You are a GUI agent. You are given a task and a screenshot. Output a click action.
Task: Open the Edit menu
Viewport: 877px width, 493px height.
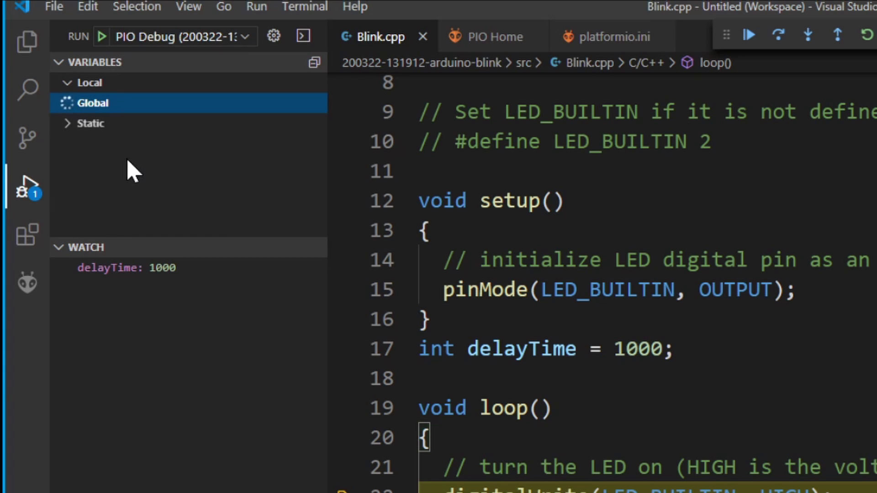[88, 6]
